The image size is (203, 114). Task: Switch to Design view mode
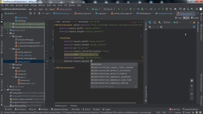point(195,18)
